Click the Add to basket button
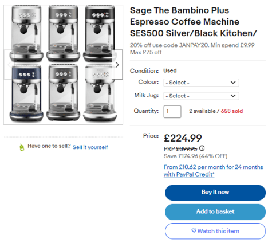The height and width of the screenshot is (243, 272). click(215, 212)
